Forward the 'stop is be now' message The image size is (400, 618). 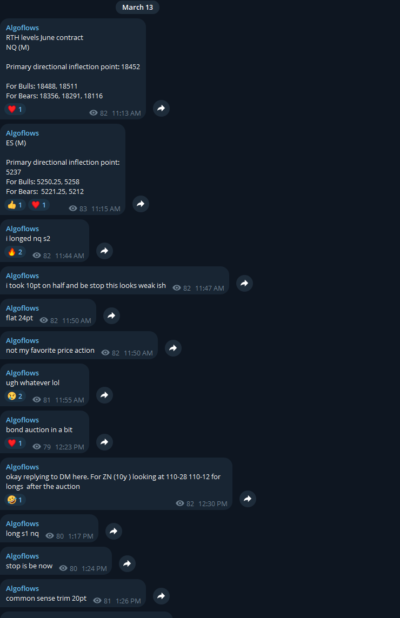tap(127, 563)
